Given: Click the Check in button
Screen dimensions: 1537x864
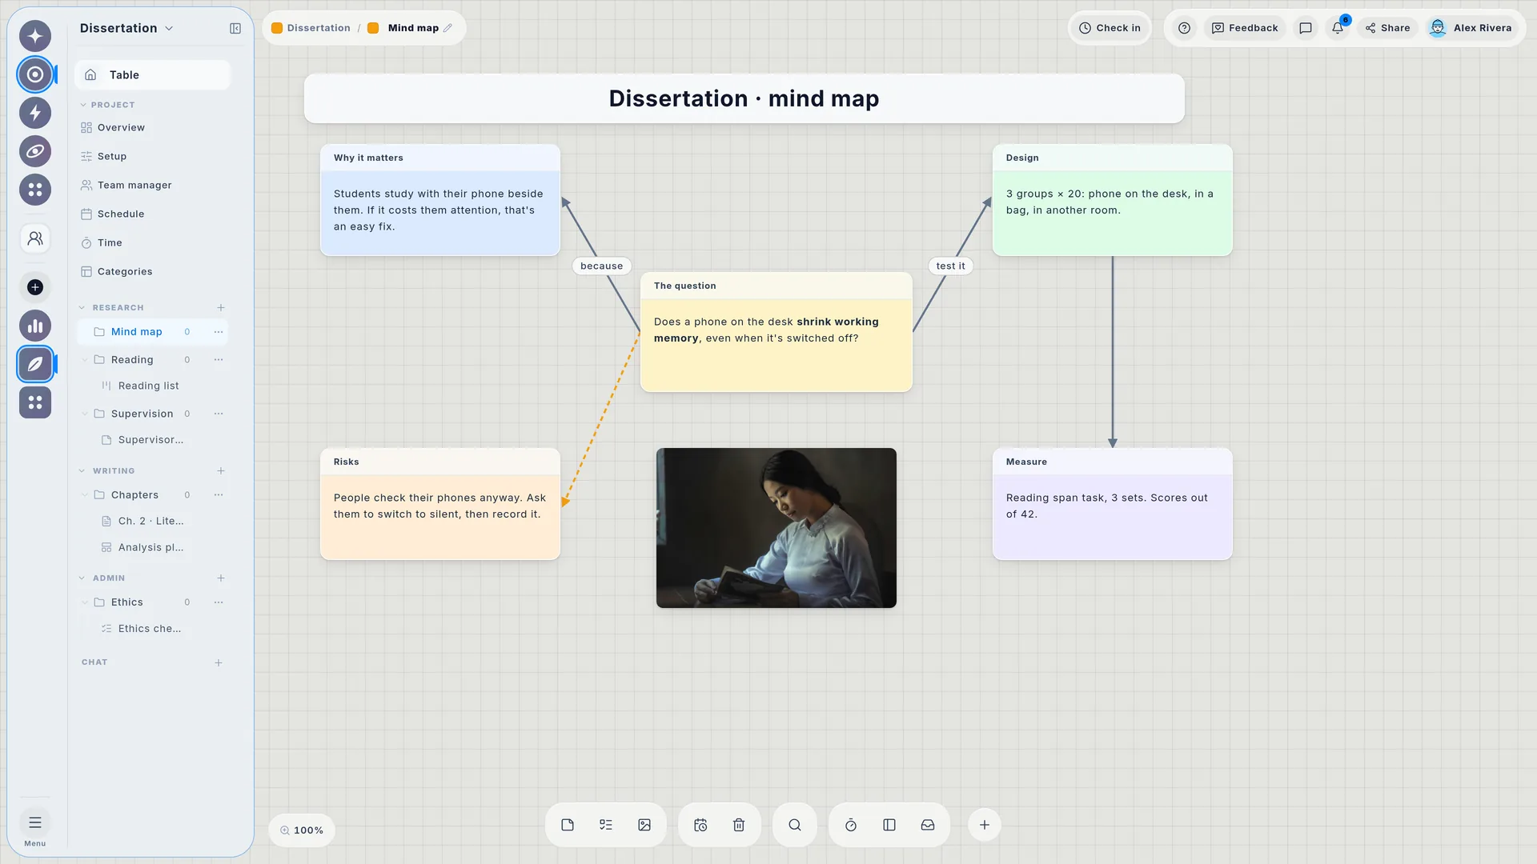Looking at the screenshot, I should coord(1110,28).
